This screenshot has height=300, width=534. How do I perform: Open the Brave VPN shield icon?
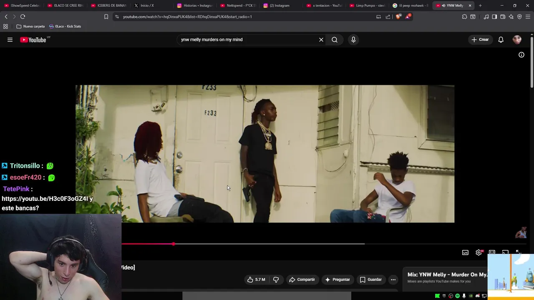click(x=519, y=17)
